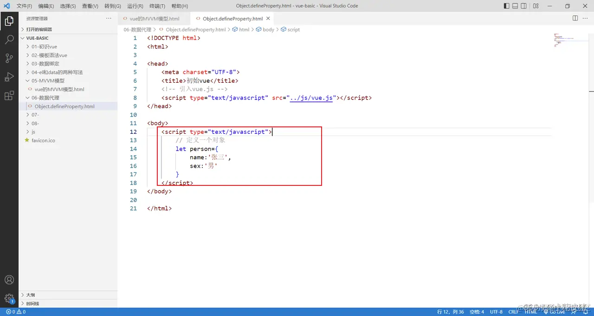
Task: Follow ../js/vue.js link in code
Action: tap(311, 98)
